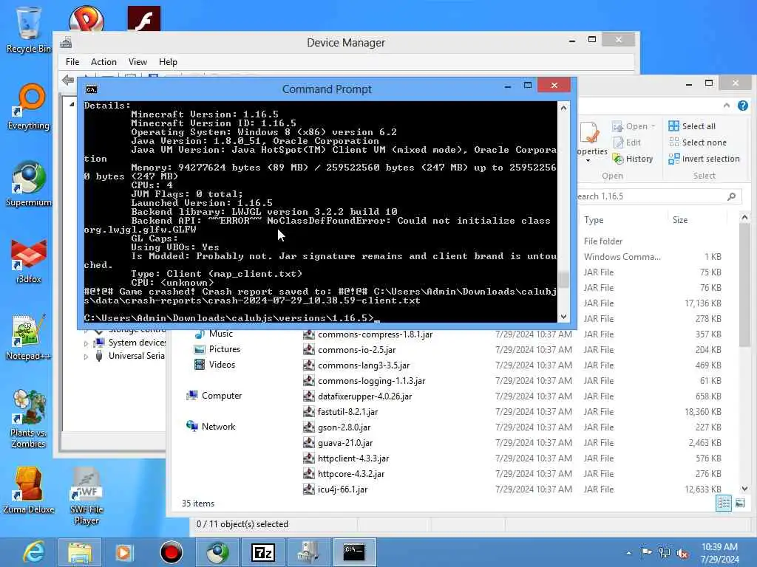Image resolution: width=757 pixels, height=567 pixels.
Task: Open the Recycle Bin desktop icon
Action: [29, 30]
